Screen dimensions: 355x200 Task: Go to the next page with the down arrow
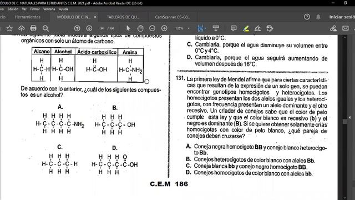point(89,28)
